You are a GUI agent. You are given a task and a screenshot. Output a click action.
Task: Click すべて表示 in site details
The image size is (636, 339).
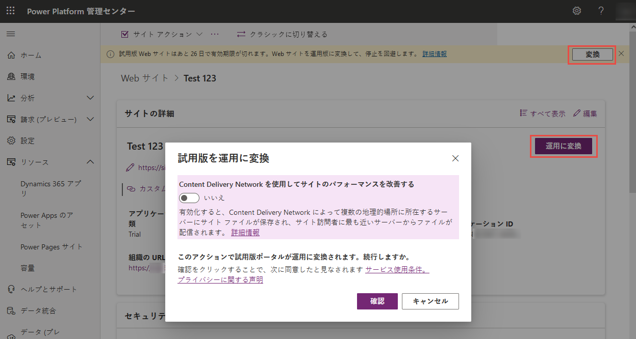542,114
